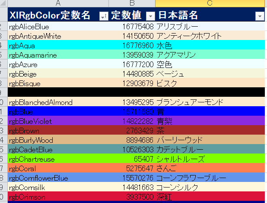This screenshot has height=203, width=267.
Task: Select cell rgbChartreuse
Action: tap(58, 159)
